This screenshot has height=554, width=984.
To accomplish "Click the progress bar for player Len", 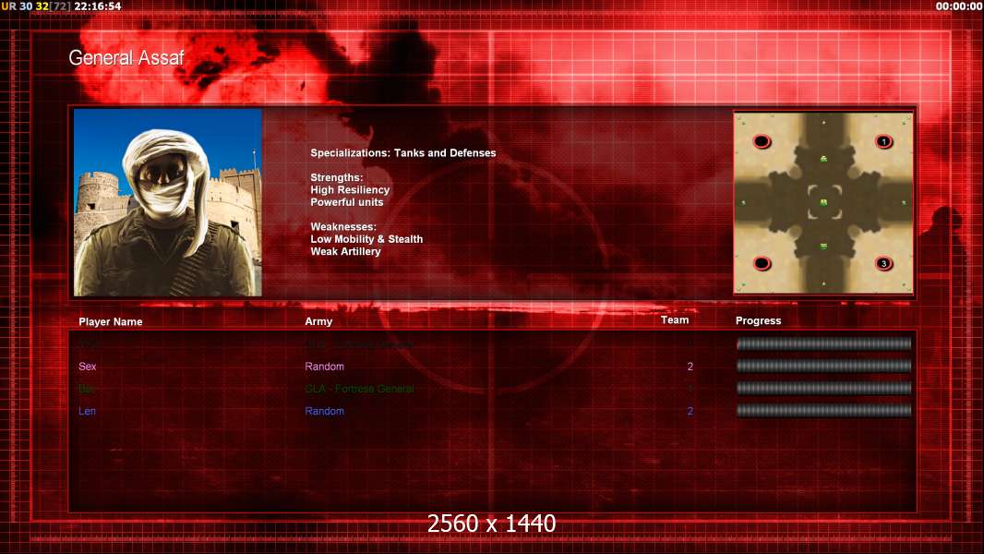I will [823, 411].
